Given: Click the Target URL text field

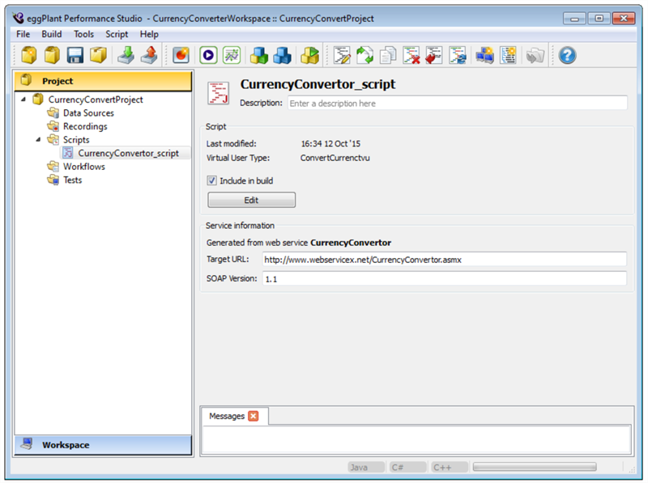Looking at the screenshot, I should [444, 259].
